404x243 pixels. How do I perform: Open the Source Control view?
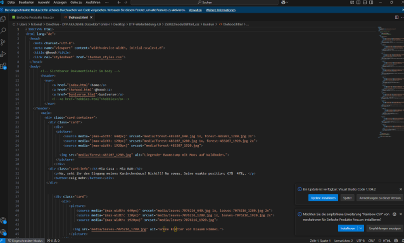3,42
